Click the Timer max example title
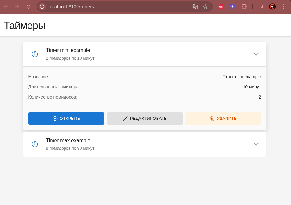 tap(68, 140)
